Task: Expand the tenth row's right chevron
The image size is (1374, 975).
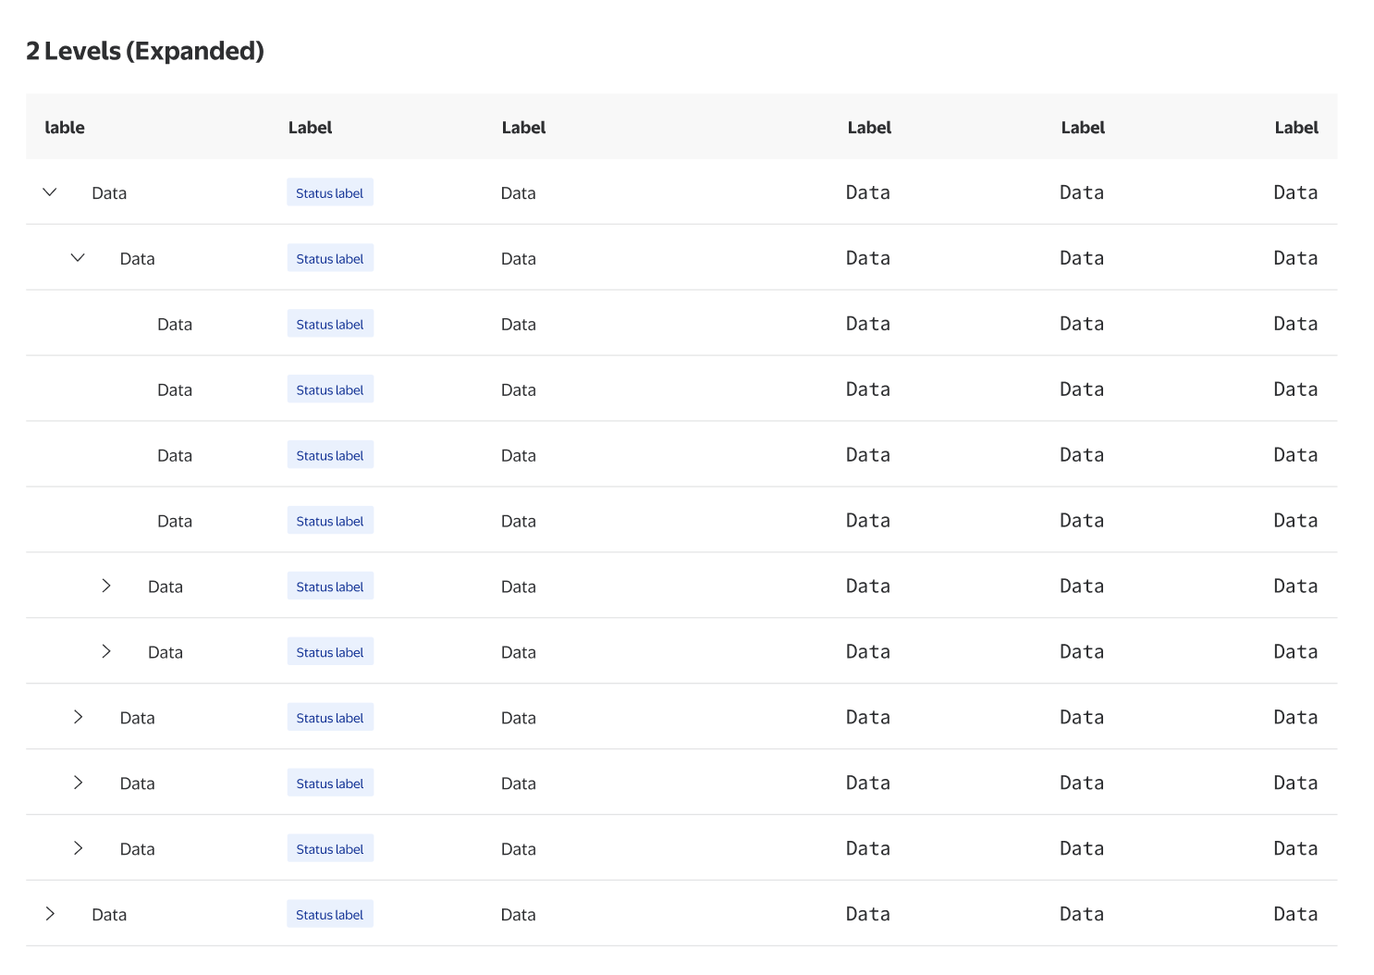Action: point(79,784)
